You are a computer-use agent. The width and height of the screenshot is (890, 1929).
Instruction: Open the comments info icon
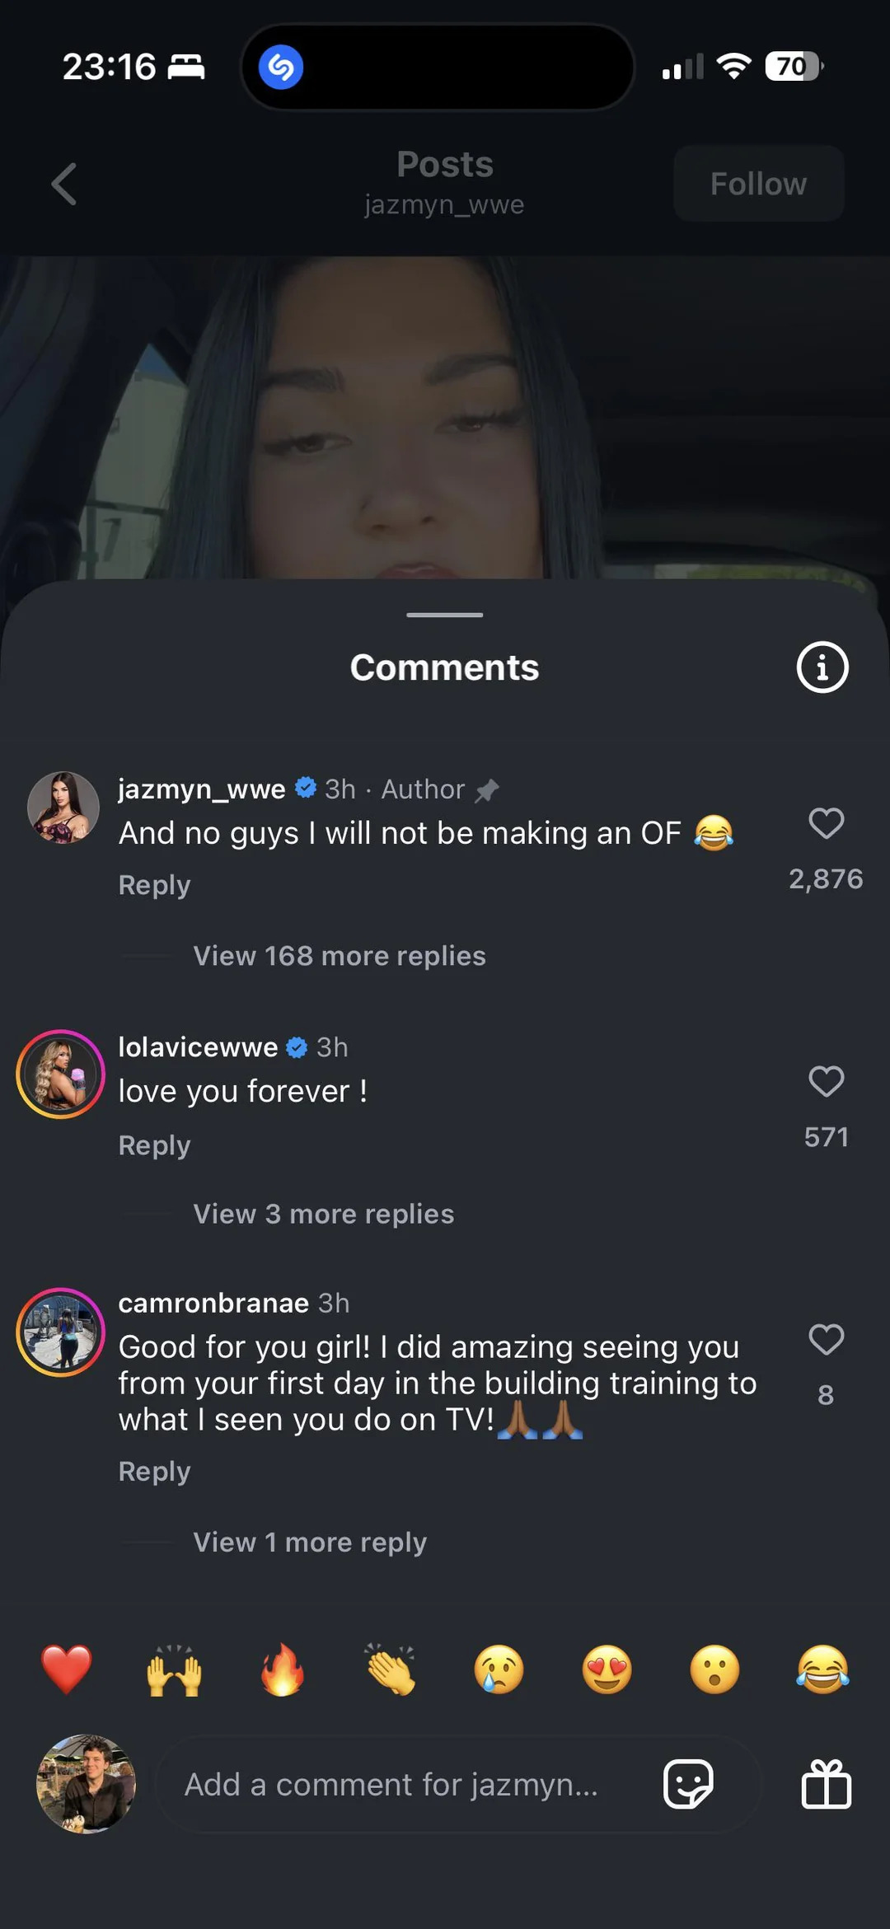[x=822, y=667]
